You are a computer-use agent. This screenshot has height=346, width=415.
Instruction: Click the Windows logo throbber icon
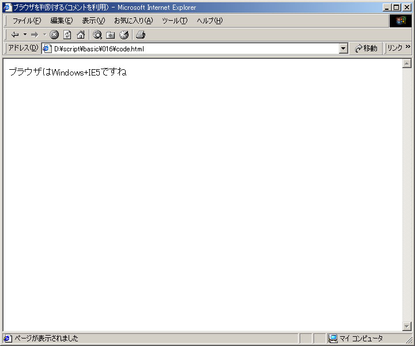coord(401,21)
